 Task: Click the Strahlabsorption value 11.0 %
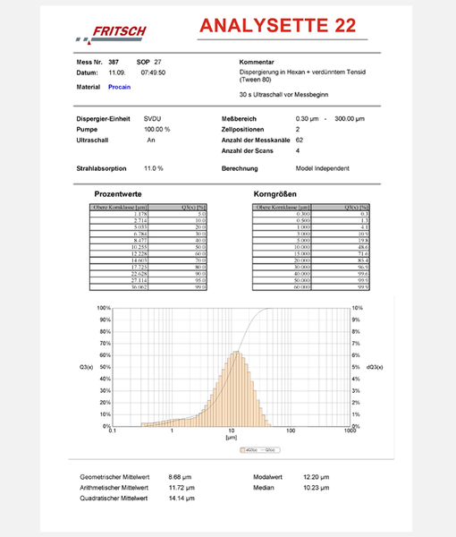tap(154, 168)
